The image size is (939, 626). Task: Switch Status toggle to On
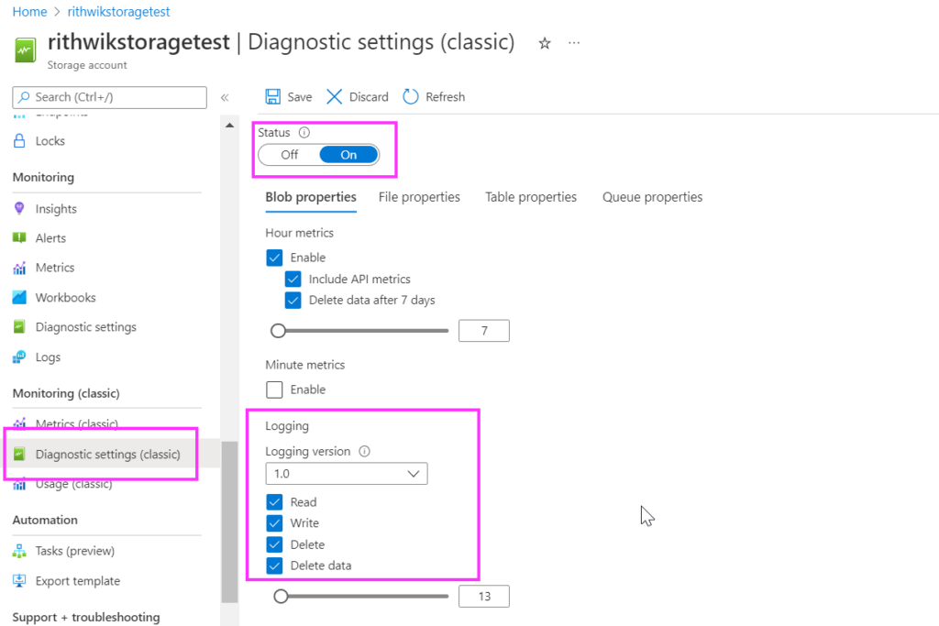348,155
